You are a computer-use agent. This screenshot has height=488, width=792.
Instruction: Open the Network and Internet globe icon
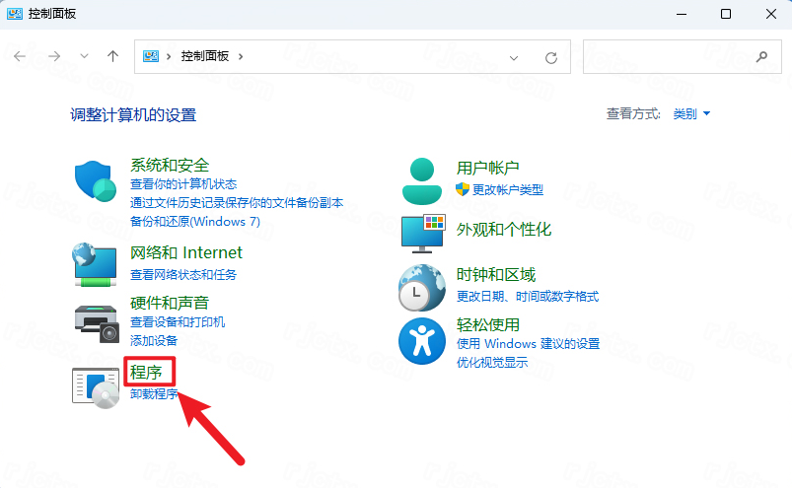click(97, 263)
